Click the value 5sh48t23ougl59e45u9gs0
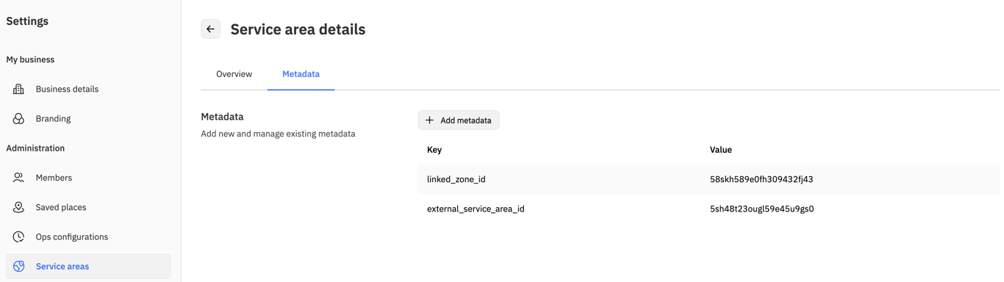 click(761, 209)
